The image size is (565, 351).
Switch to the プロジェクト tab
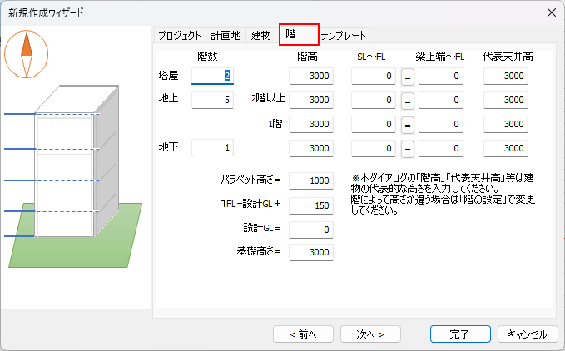[x=180, y=35]
